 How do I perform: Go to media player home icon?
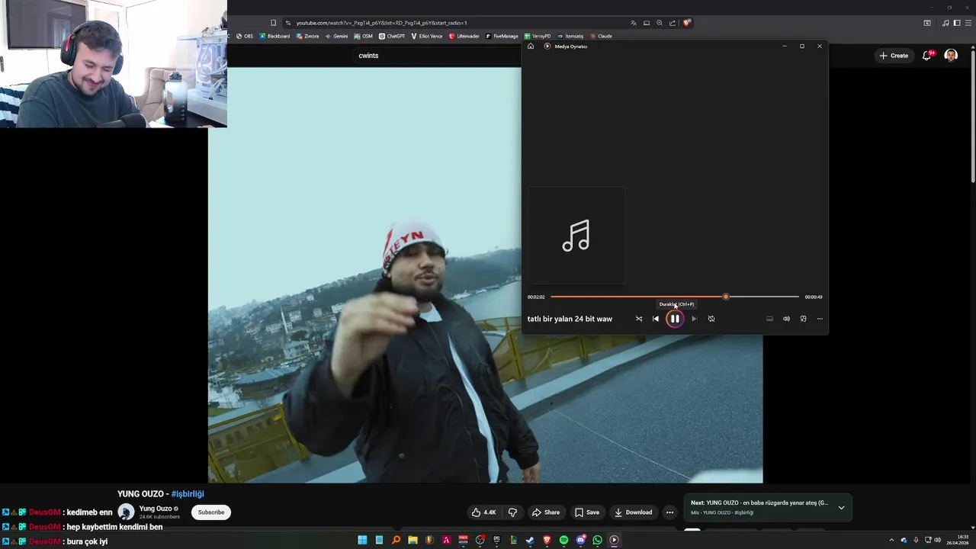(x=531, y=47)
